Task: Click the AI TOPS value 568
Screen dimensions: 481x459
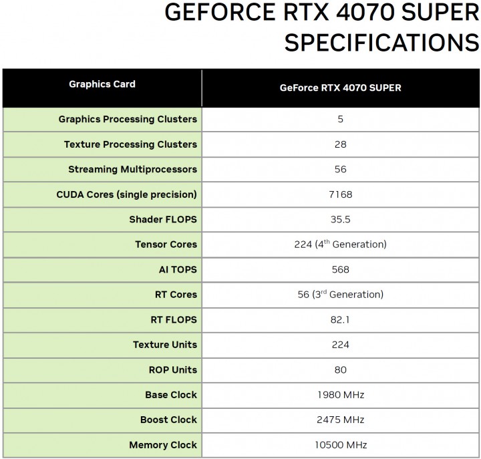Action: [x=340, y=269]
